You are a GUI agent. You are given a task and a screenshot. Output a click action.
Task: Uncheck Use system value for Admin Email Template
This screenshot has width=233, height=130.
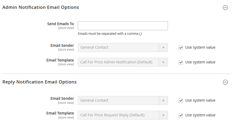[181, 62]
